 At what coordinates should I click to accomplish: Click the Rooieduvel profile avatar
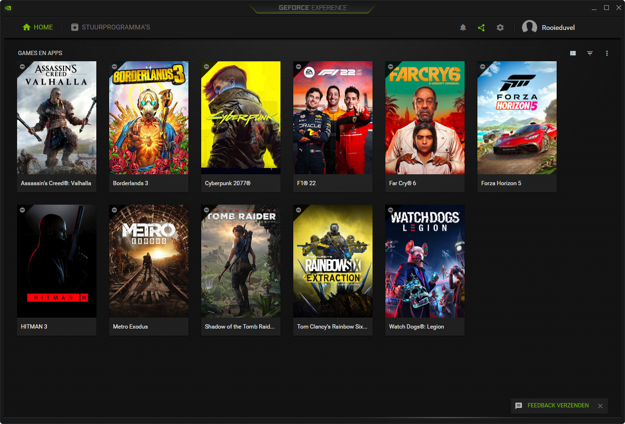point(530,28)
